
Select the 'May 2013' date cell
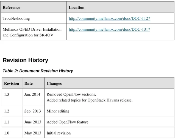click(33, 132)
